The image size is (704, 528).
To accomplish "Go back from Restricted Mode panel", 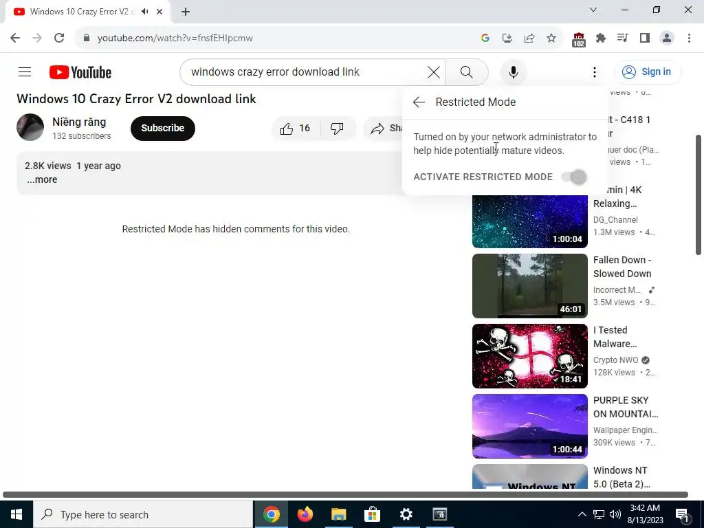I will (x=419, y=102).
